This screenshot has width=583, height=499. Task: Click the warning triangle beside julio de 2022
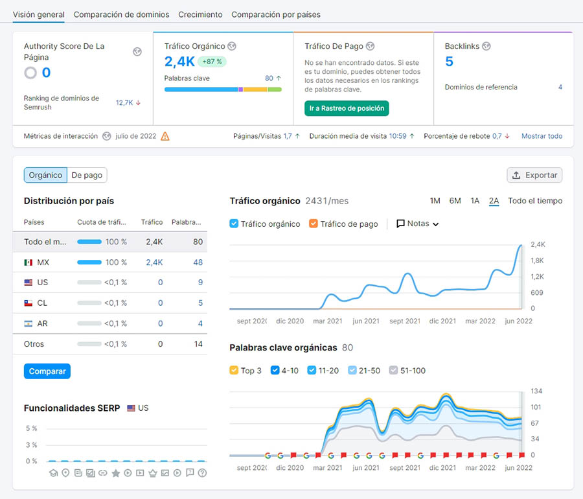click(x=165, y=136)
